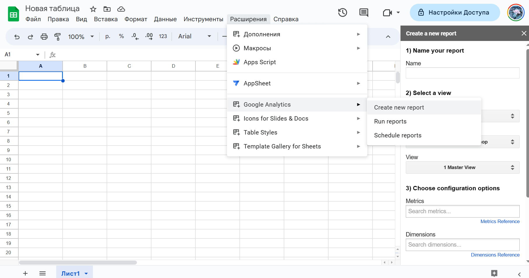The height and width of the screenshot is (278, 529).
Task: Choose Run reports
Action: click(x=424, y=121)
